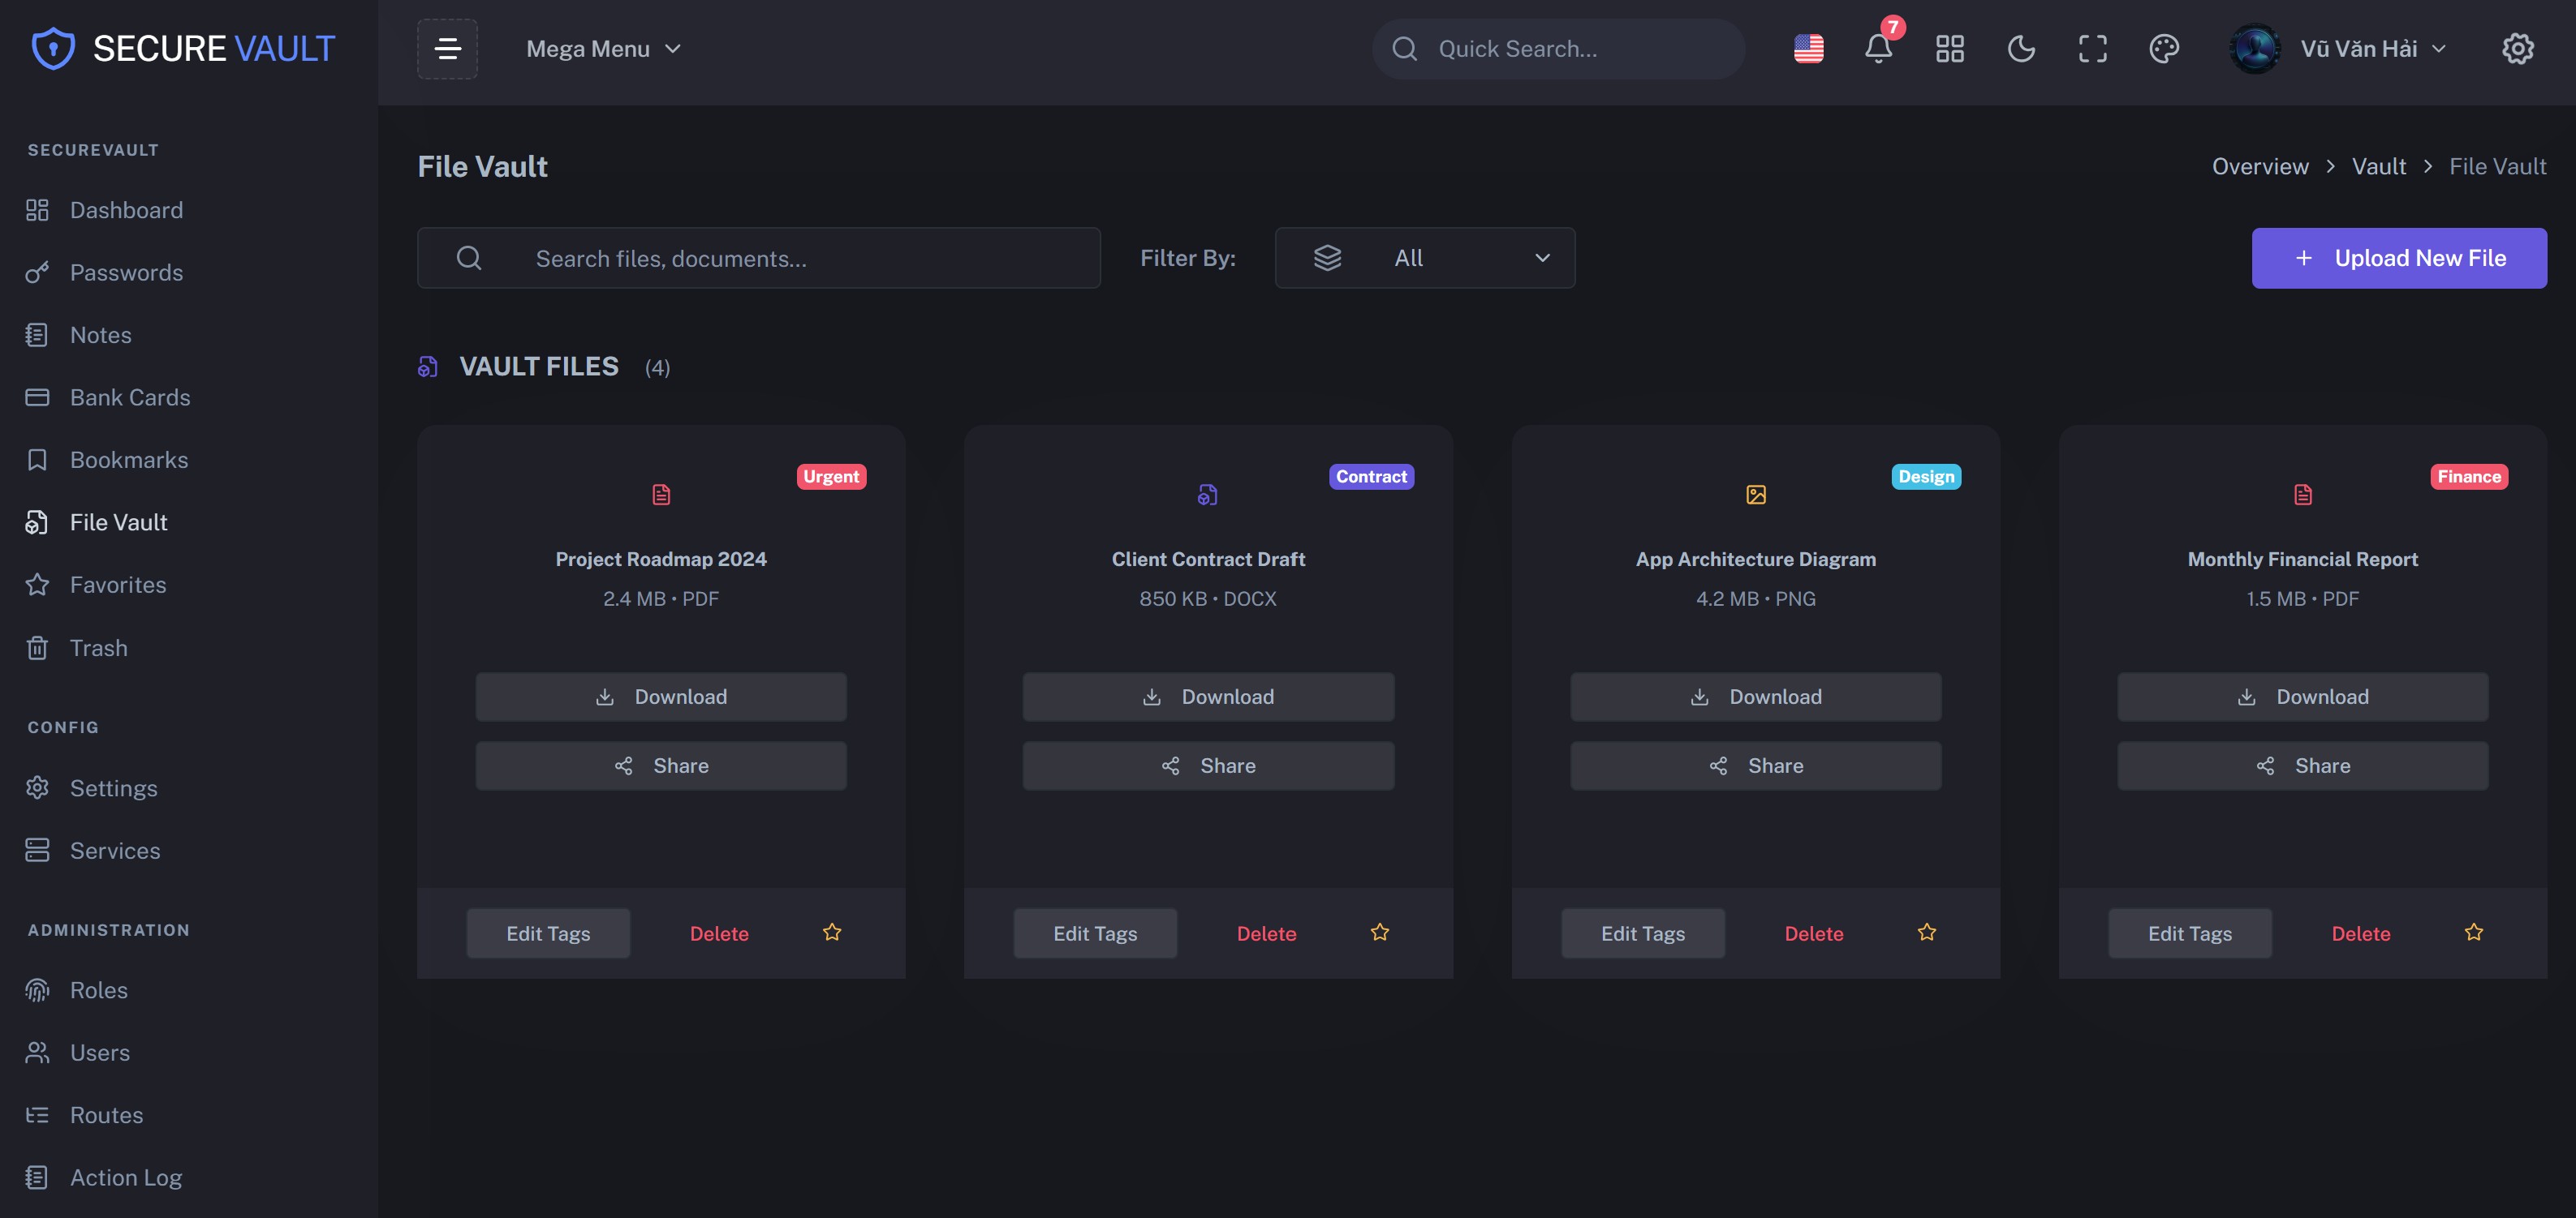Click the Urgent tag badge

tap(830, 477)
